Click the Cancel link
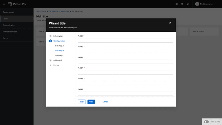This screenshot has height=125, width=222. click(x=105, y=102)
